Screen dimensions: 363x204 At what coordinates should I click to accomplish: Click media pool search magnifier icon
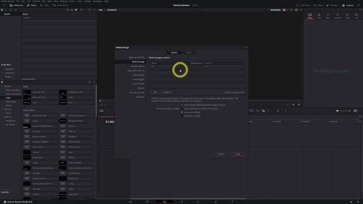[81, 10]
